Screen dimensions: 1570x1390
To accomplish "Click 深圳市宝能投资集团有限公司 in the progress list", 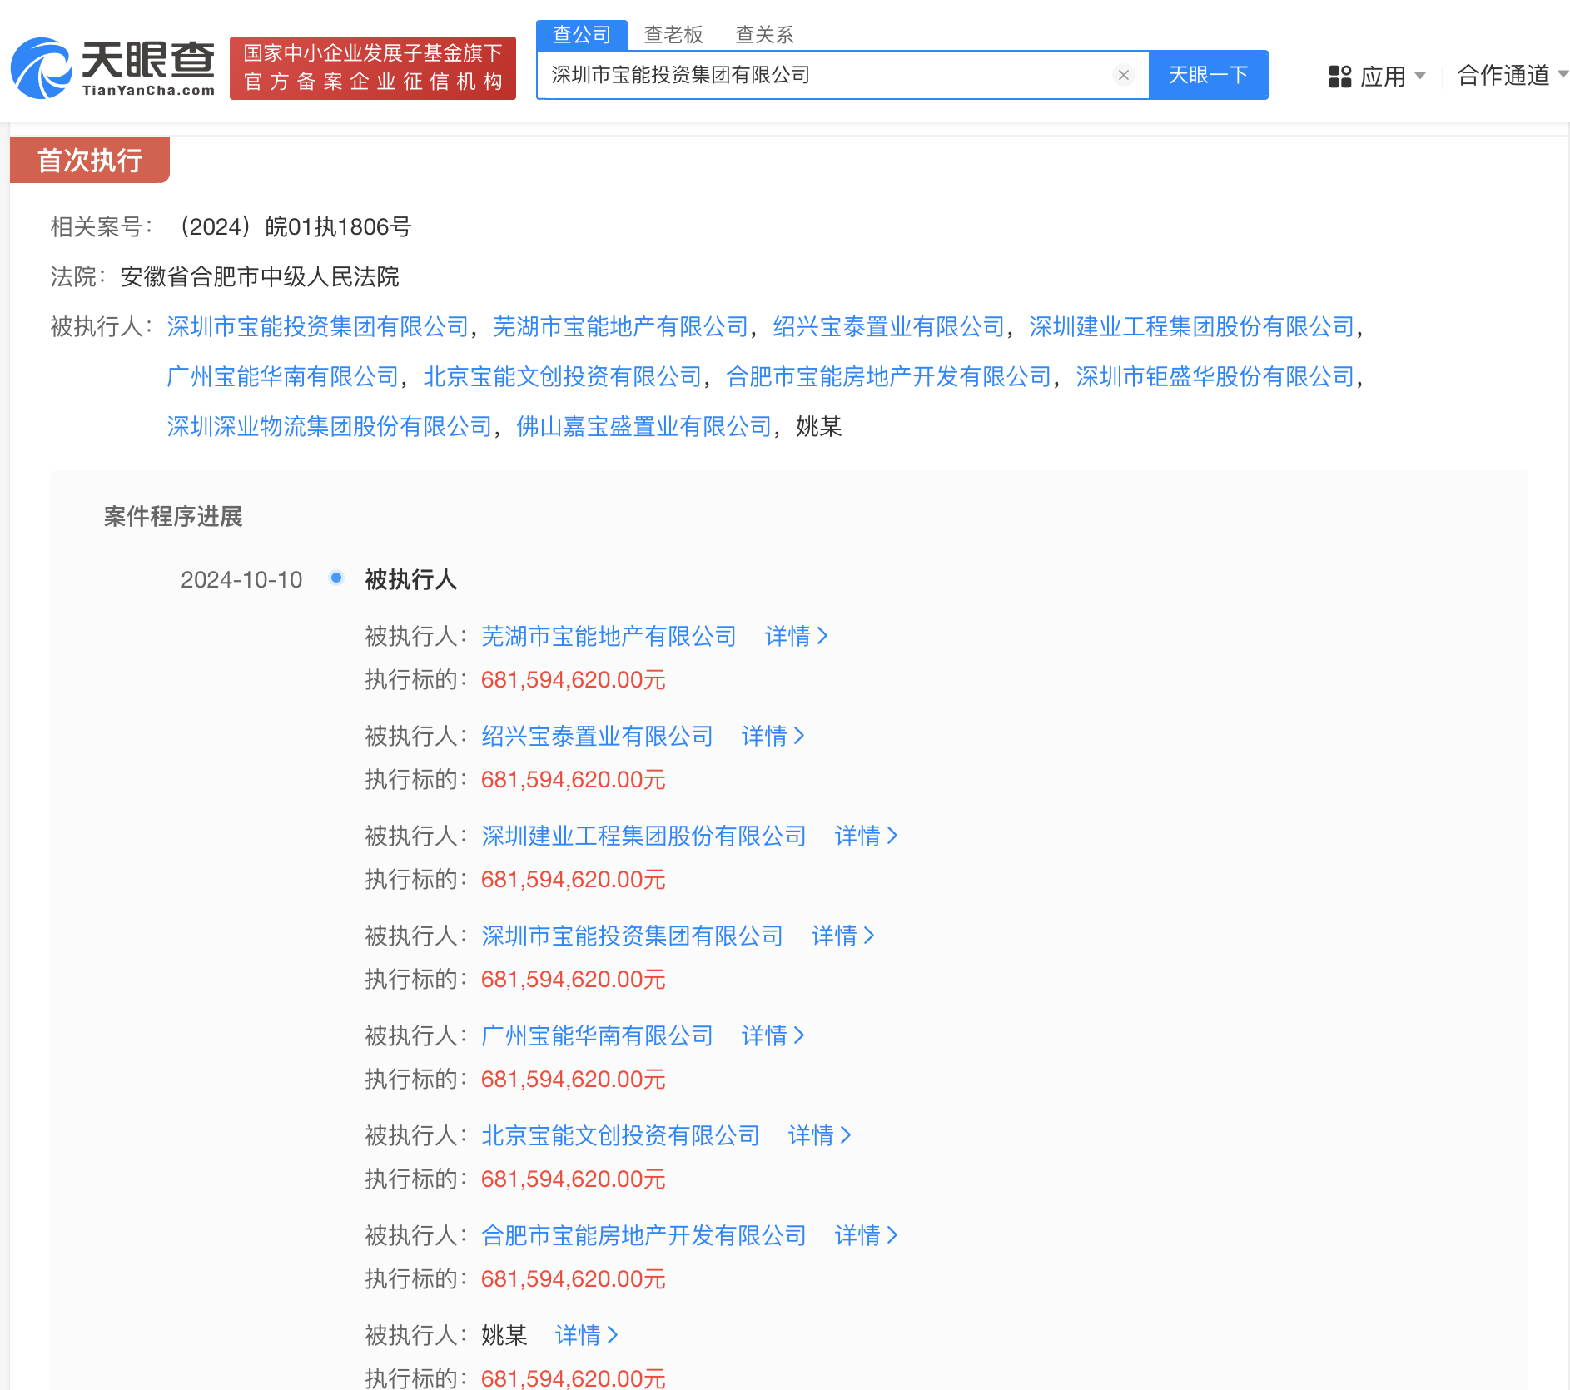I will pos(633,936).
